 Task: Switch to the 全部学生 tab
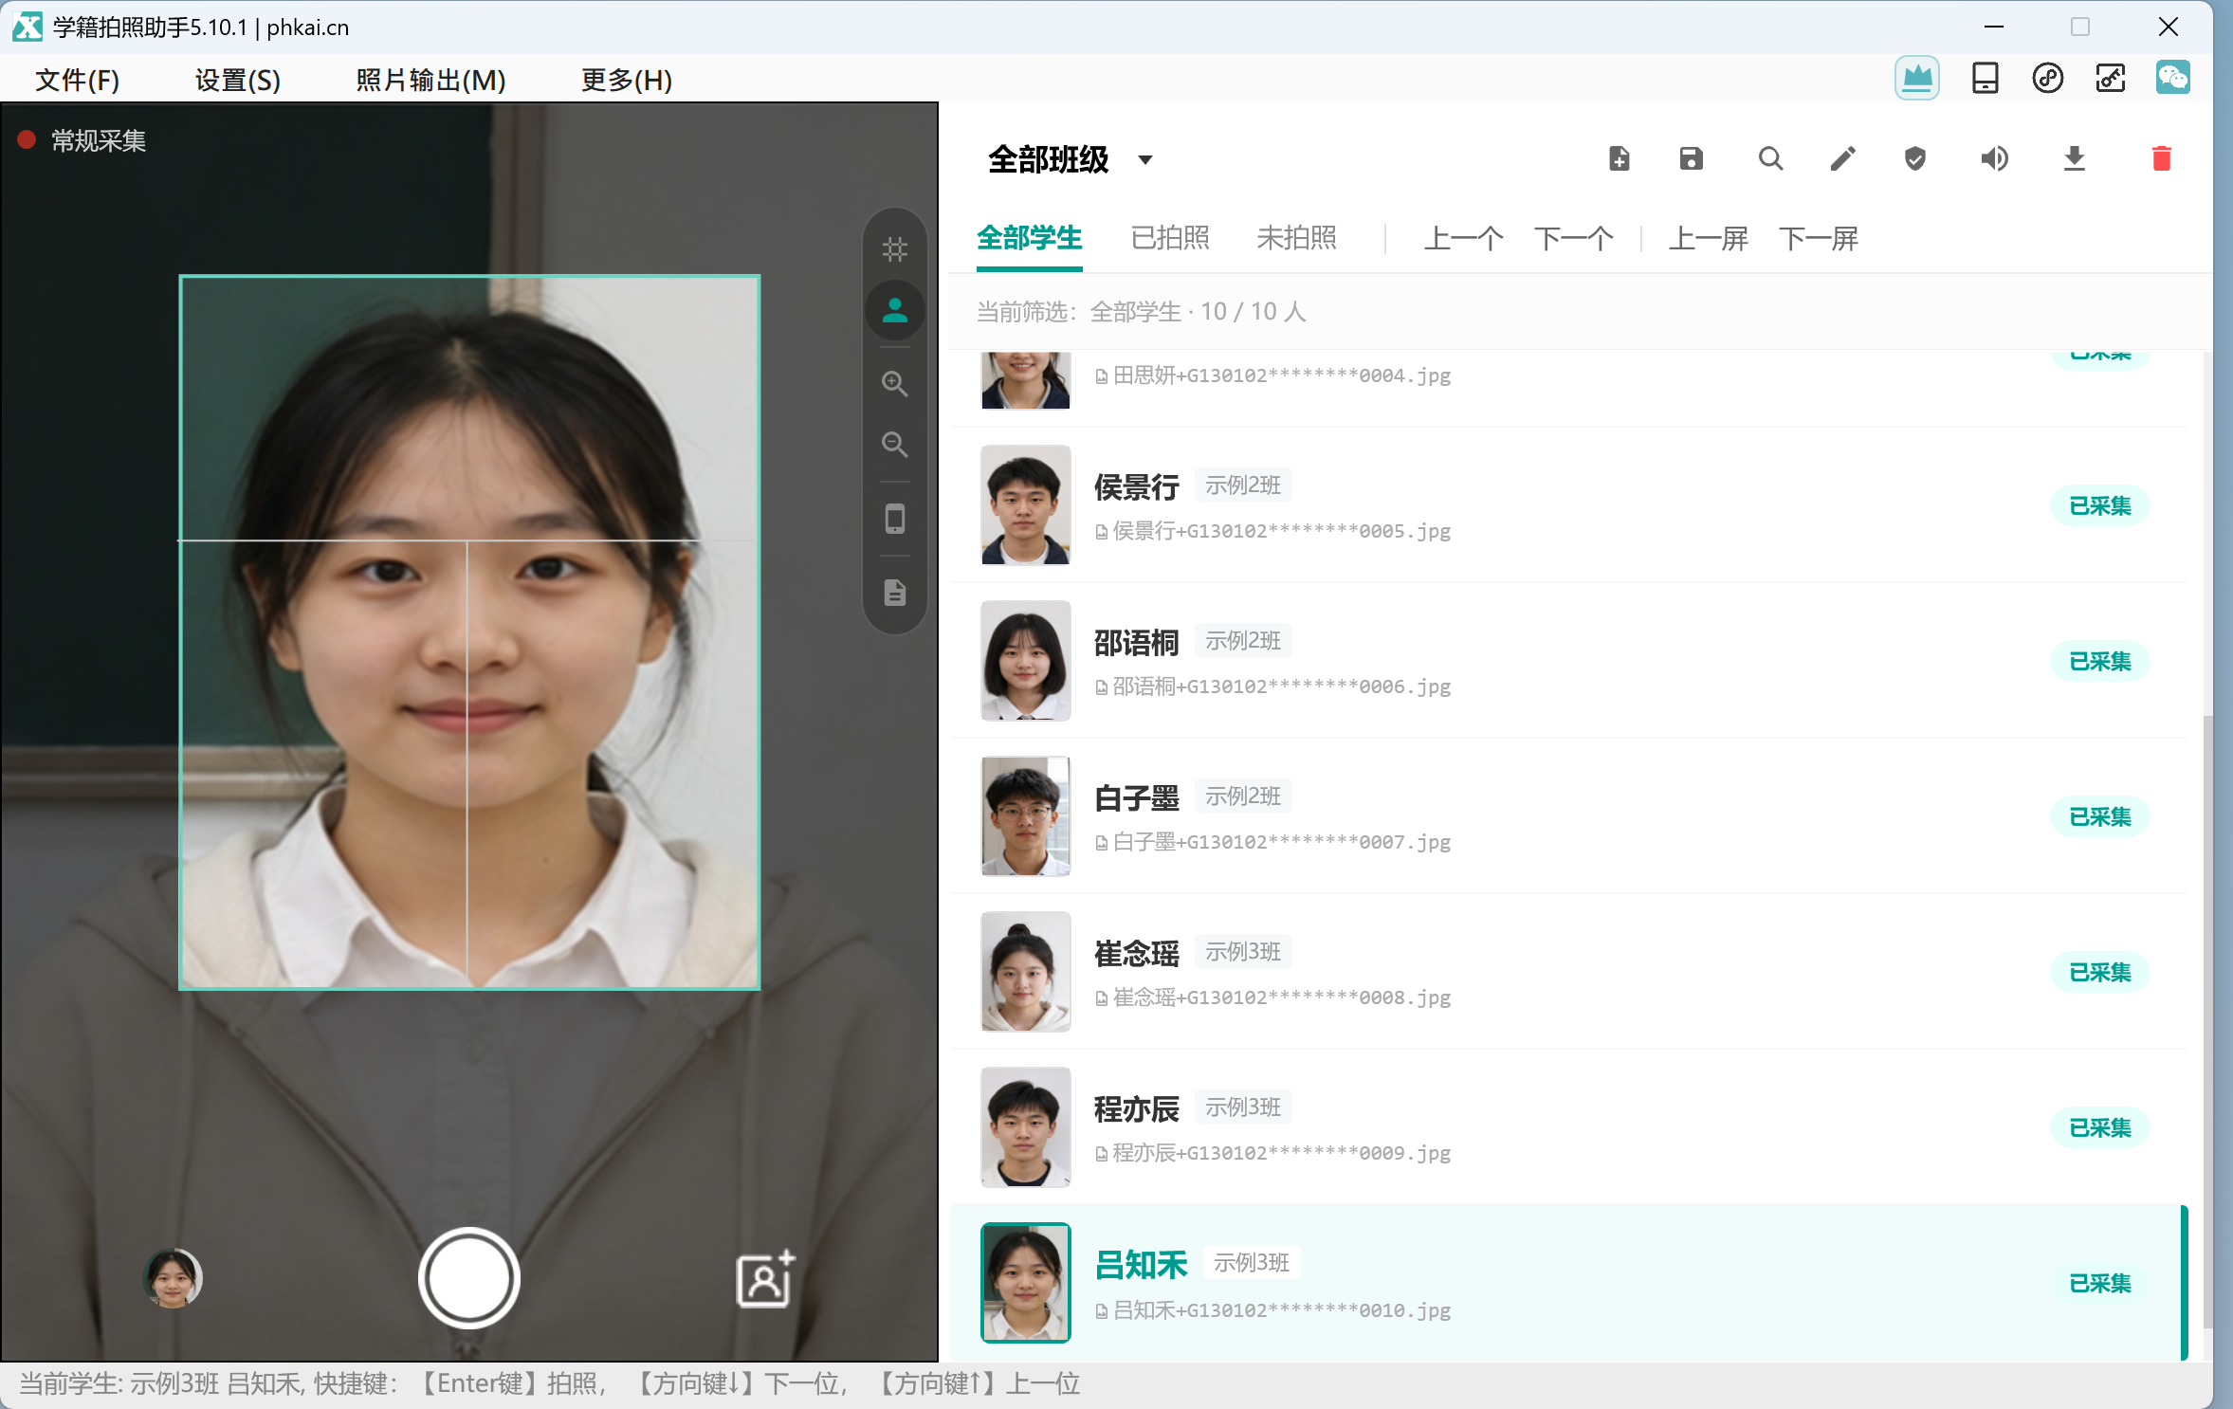1030,238
